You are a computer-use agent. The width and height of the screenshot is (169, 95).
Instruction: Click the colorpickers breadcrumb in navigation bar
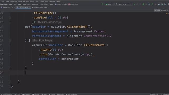(x=44, y=4)
